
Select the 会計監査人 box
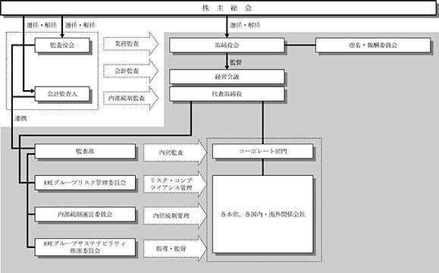click(x=62, y=94)
